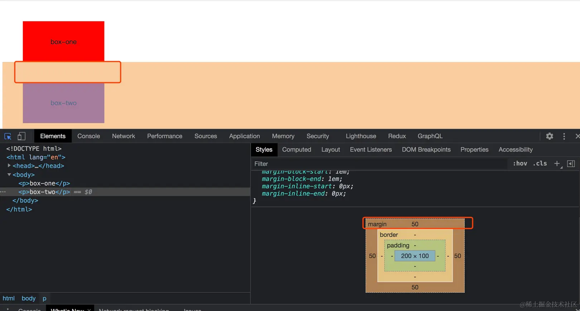Viewport: 580px width, 311px height.
Task: Open the What's New drawer tab
Action: coord(67,309)
